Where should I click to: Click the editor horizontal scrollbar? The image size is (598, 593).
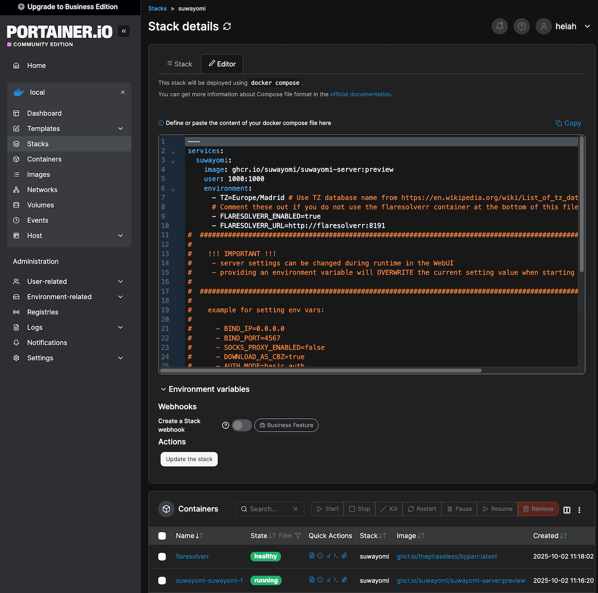coord(320,371)
